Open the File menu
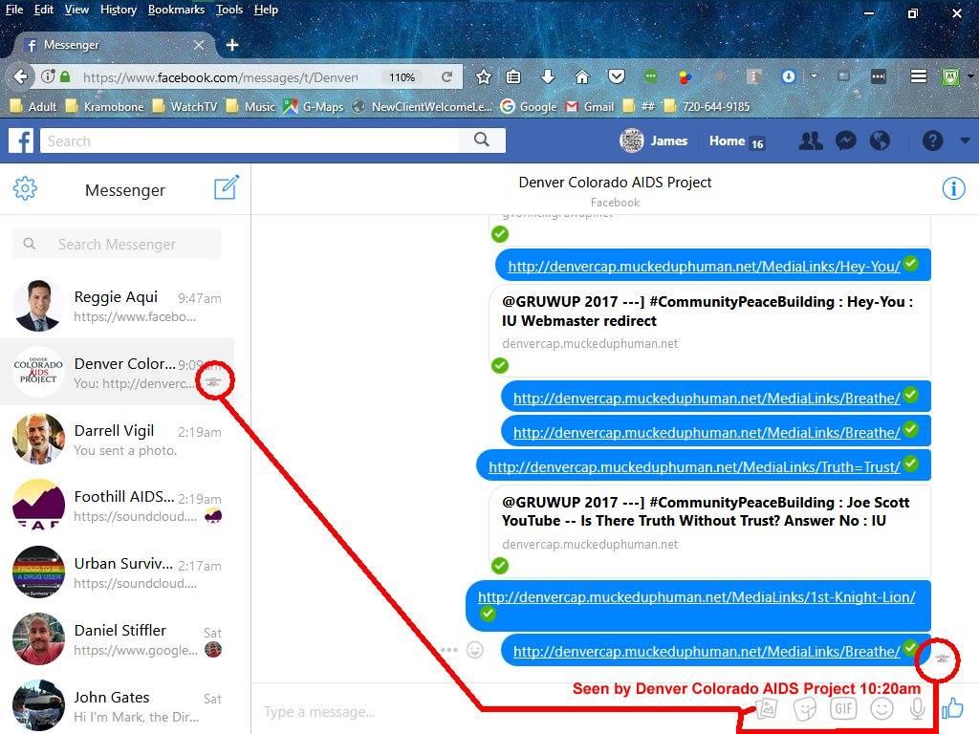 [14, 10]
